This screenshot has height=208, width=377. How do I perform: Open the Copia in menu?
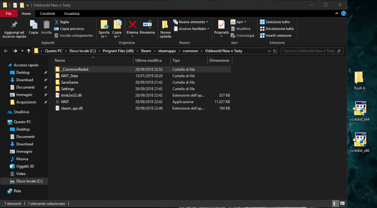click(117, 30)
